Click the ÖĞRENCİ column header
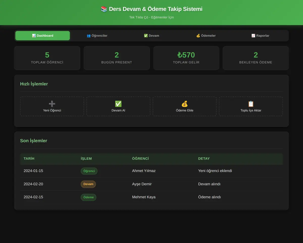The width and height of the screenshot is (303, 243). 140,158
